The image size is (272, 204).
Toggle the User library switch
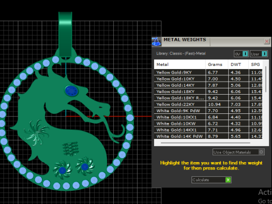point(258,54)
